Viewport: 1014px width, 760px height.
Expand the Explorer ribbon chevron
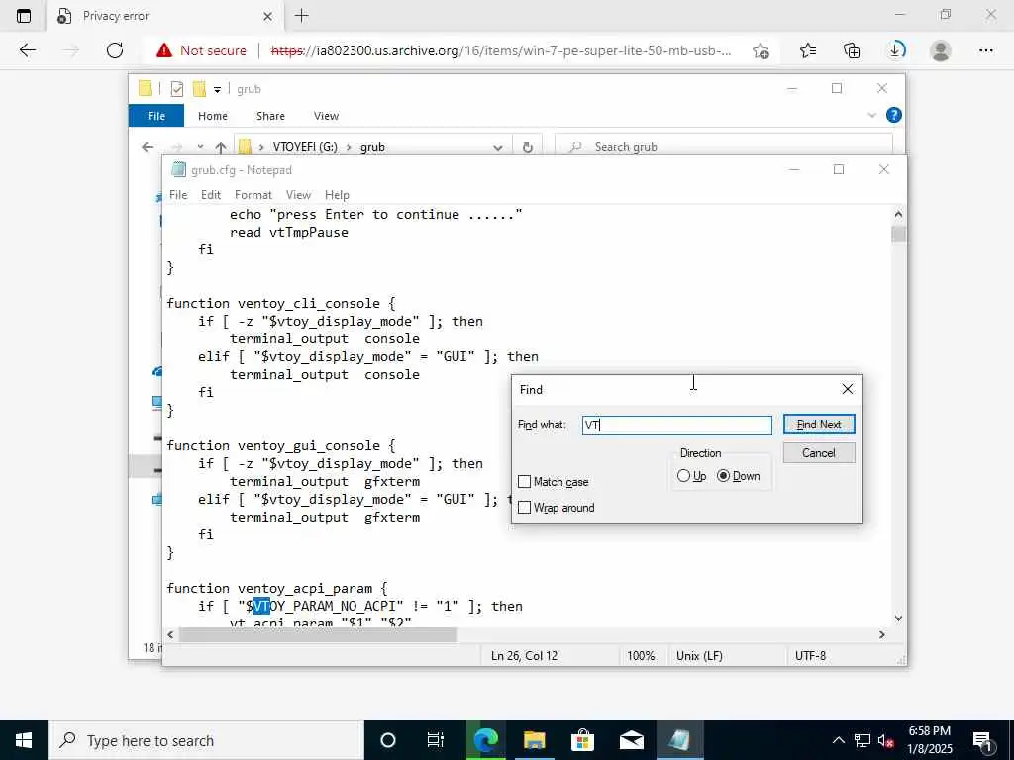[x=871, y=115]
